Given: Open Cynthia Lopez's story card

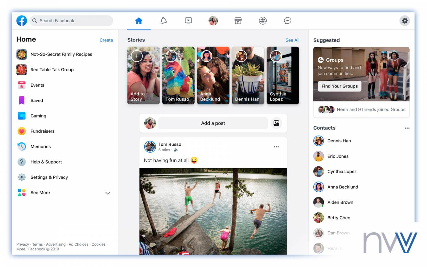Looking at the screenshot, I should tap(283, 75).
